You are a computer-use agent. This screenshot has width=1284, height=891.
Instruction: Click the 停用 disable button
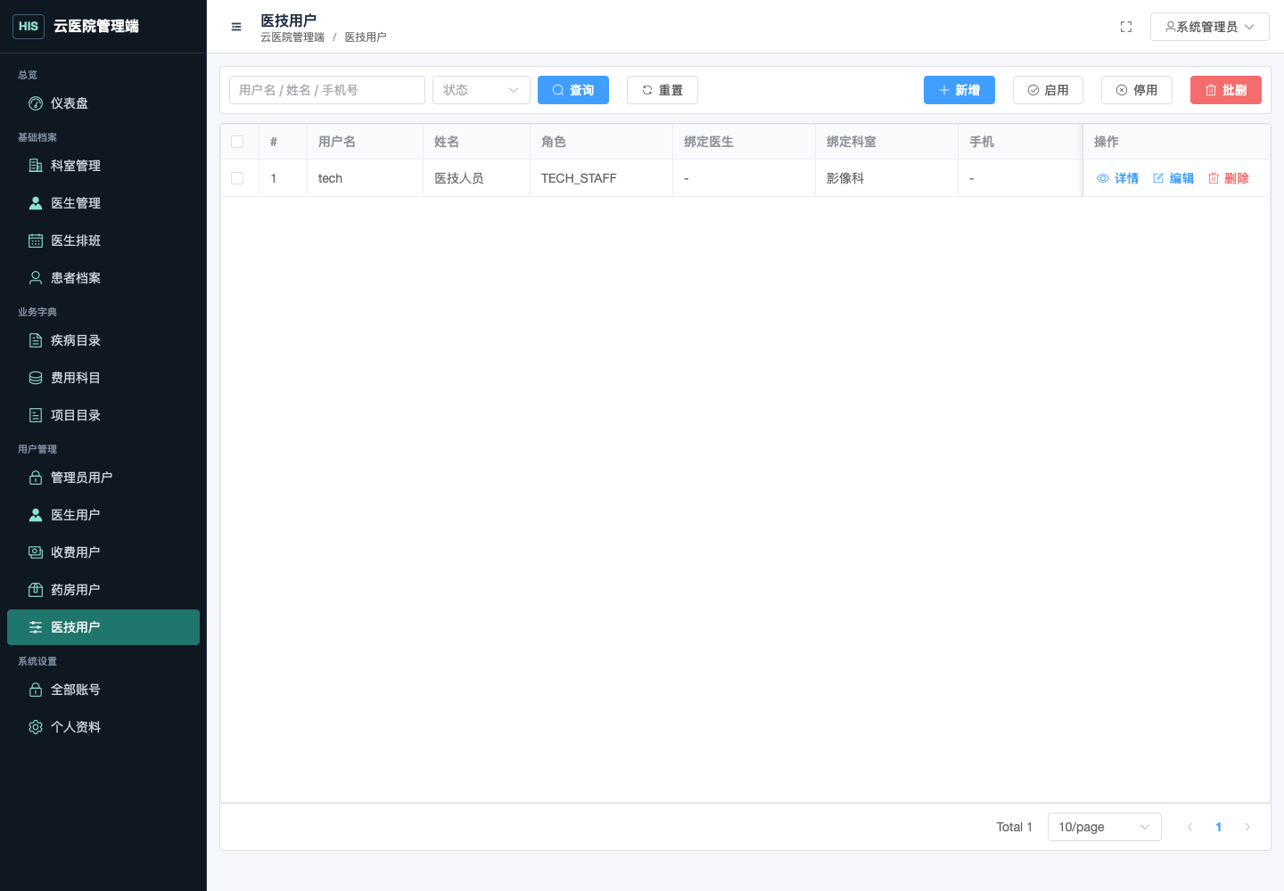(1137, 90)
